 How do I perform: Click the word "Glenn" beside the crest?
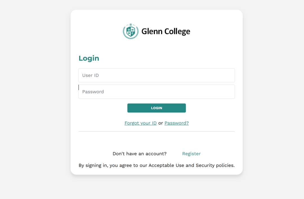coord(152,31)
